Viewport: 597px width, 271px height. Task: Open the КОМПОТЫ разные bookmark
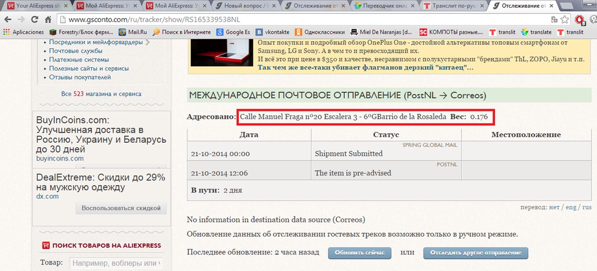pos(451,32)
